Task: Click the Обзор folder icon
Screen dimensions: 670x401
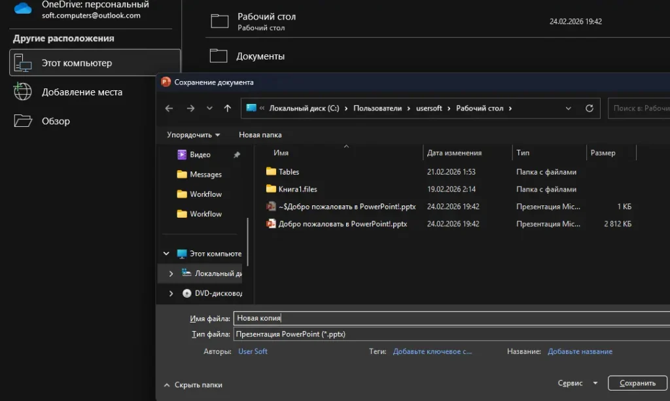Action: pyautogui.click(x=23, y=121)
